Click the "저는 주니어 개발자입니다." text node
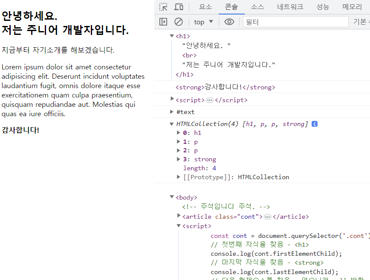The width and height of the screenshot is (370, 280). coord(228,65)
